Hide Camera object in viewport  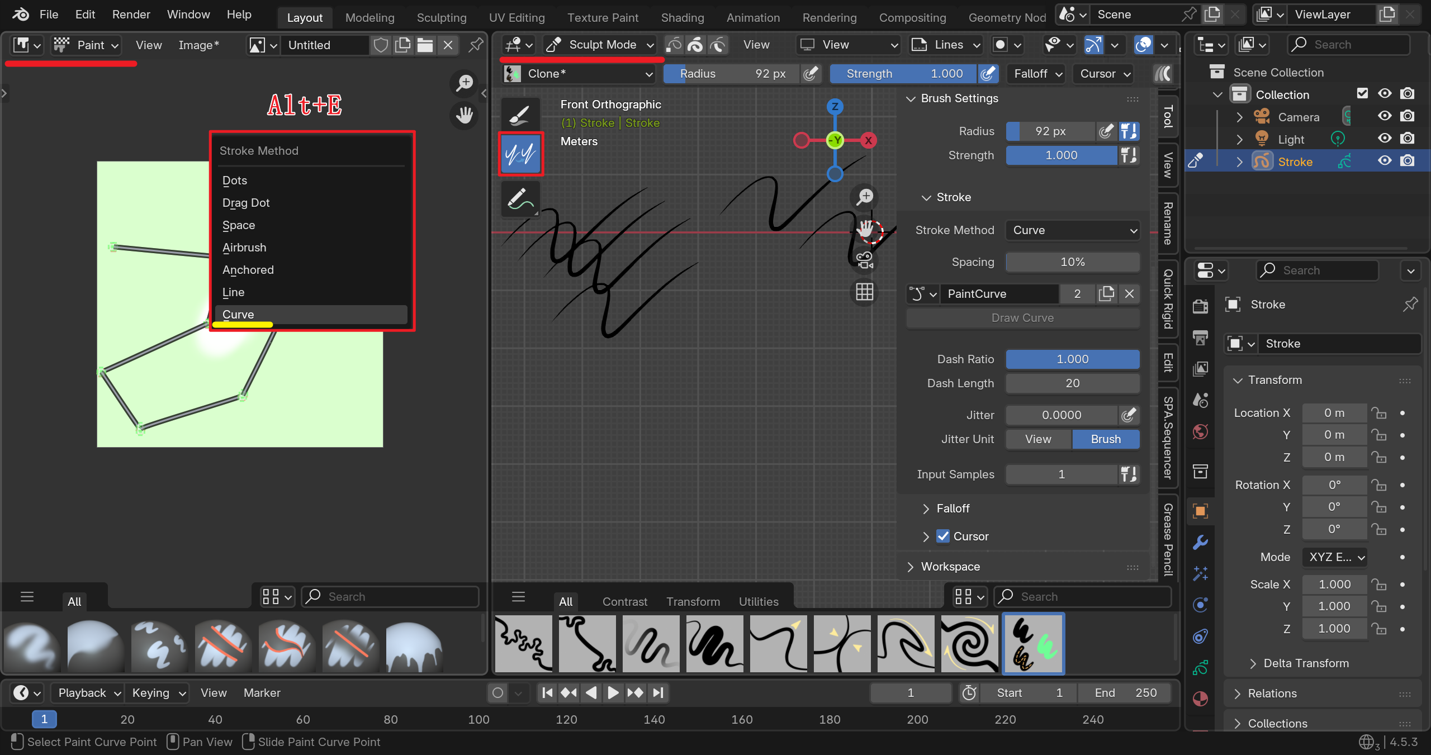tap(1385, 116)
